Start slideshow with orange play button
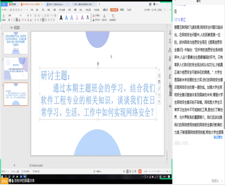This screenshot has width=225, height=185. point(140,171)
